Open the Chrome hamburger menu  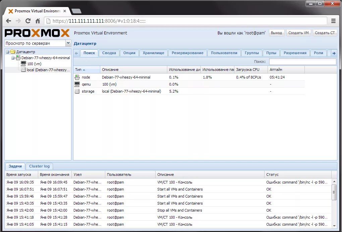pos(333,21)
